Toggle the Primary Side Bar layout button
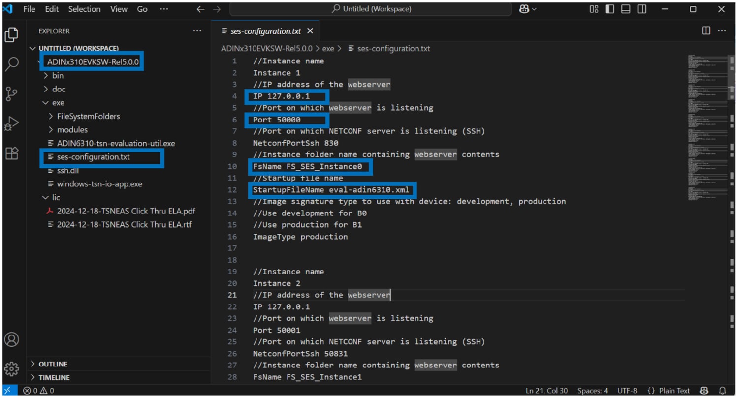Image resolution: width=736 pixels, height=396 pixels. (x=609, y=9)
